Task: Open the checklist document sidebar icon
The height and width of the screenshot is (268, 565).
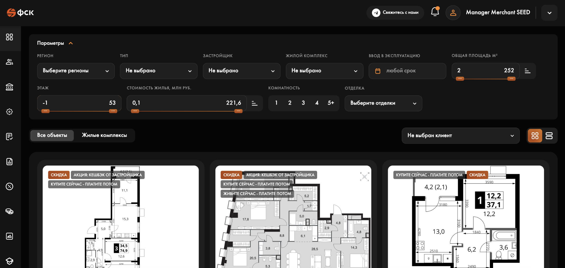Action: click(10, 136)
